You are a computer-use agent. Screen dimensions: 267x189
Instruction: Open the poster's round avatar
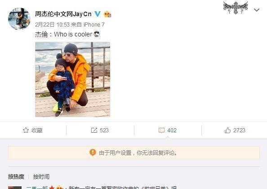19,18
